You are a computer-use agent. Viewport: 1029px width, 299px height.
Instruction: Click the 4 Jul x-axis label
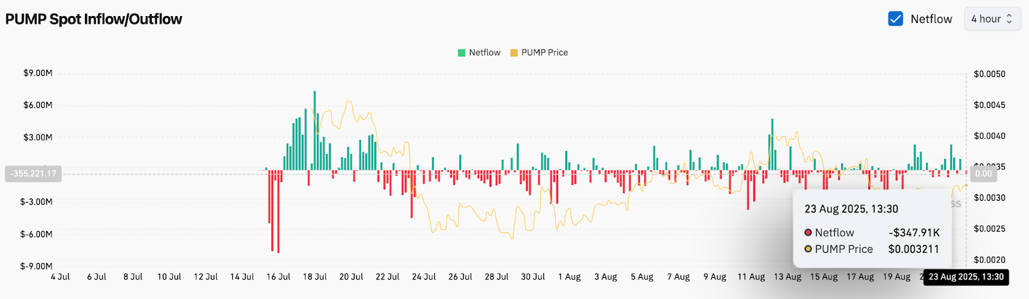tap(60, 277)
